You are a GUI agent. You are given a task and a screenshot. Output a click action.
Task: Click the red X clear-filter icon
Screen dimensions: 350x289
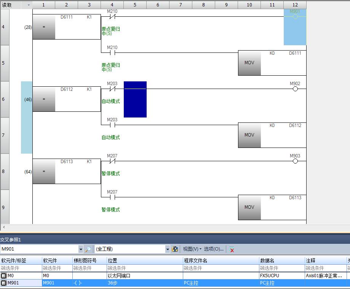click(232, 249)
